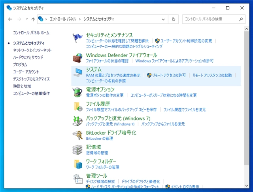Image resolution: width=253 pixels, height=192 pixels.
Task: Open the ワーク フォルダー folder icon
Action: coord(78,164)
